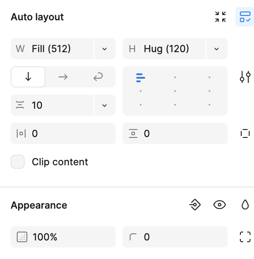Image resolution: width=254 pixels, height=259 pixels.
Task: Click individual corner radius icon
Action: click(245, 237)
